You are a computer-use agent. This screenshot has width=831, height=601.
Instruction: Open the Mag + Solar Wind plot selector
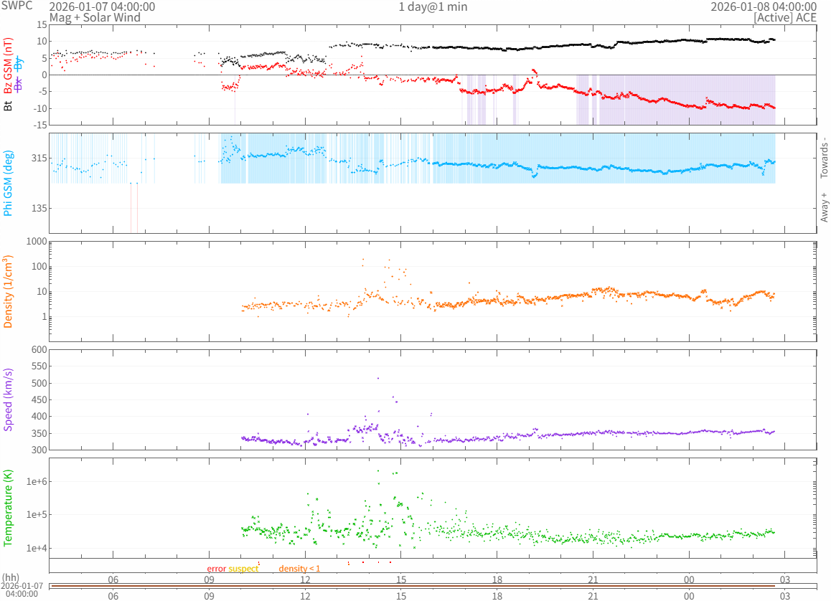coord(94,17)
